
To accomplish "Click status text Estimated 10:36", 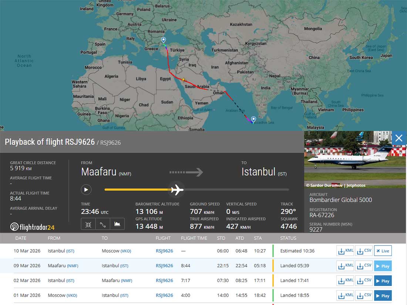I will click(x=297, y=251).
